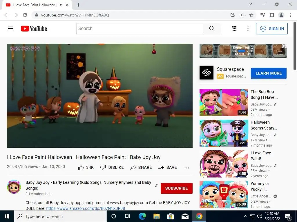
Task: View site info padlock icon
Action: [x=37, y=15]
